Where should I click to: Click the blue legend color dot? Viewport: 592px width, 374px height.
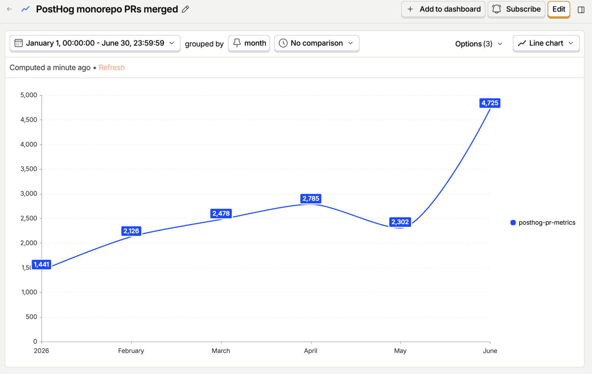(x=513, y=222)
